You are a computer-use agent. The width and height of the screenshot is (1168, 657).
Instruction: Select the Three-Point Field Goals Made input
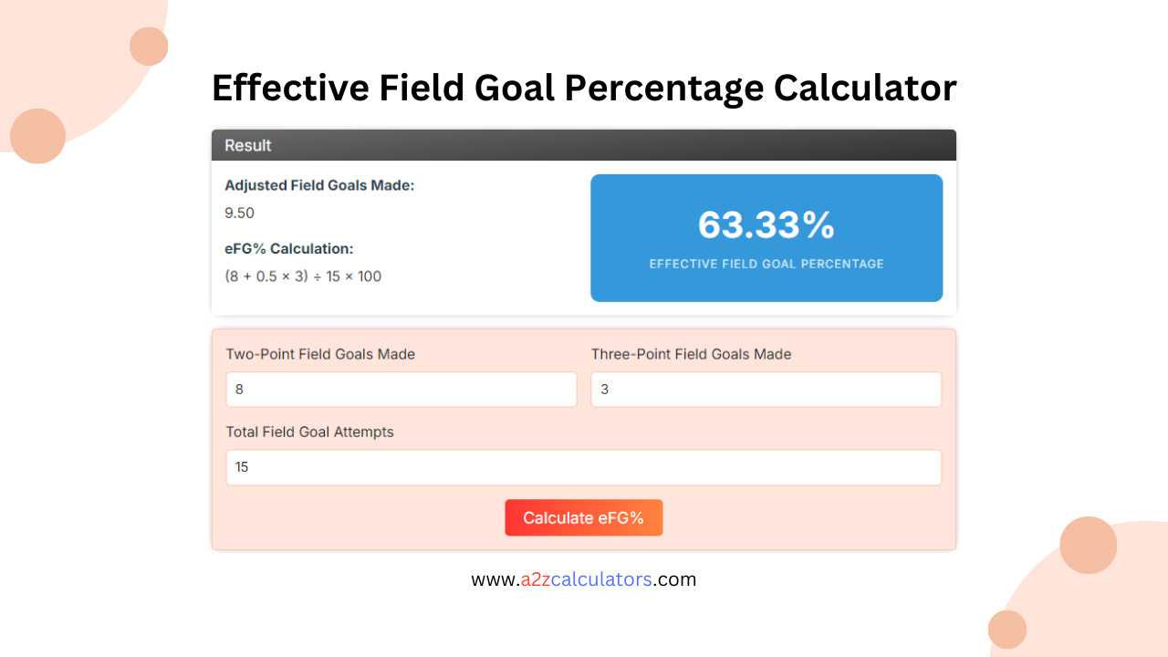(766, 389)
